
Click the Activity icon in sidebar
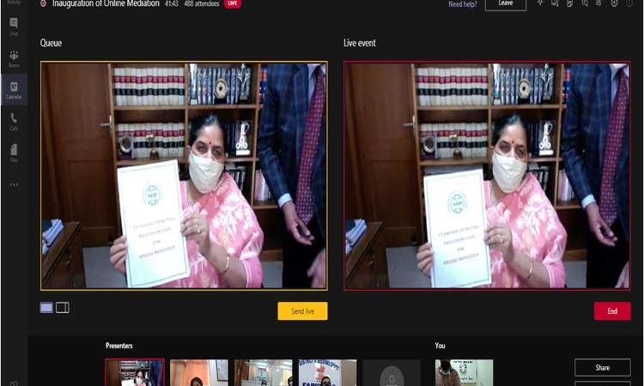[13, 3]
